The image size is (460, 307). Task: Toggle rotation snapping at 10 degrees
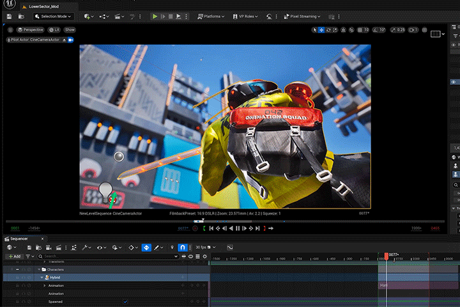click(x=379, y=30)
